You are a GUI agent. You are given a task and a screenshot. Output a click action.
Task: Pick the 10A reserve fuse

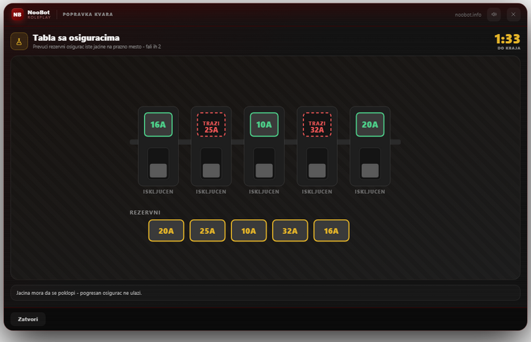[248, 231]
